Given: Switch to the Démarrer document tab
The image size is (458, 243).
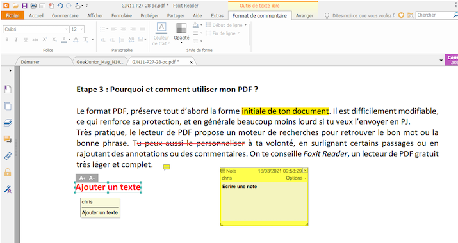Looking at the screenshot, I should click(30, 62).
